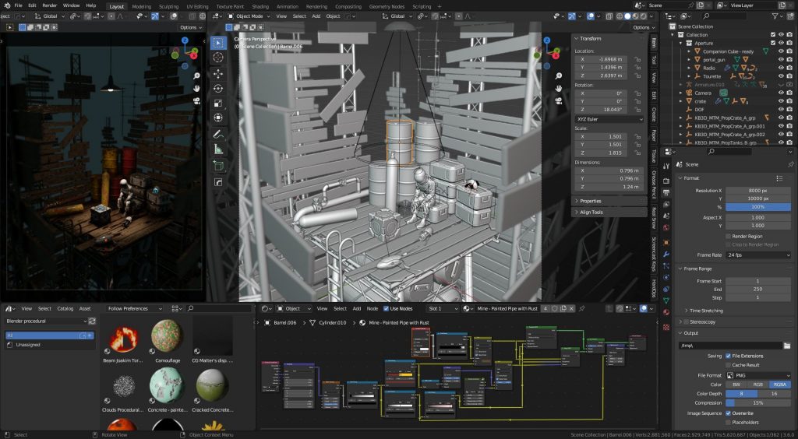The image size is (798, 439).
Task: Open the Tool properties tab icon
Action: pos(666,166)
